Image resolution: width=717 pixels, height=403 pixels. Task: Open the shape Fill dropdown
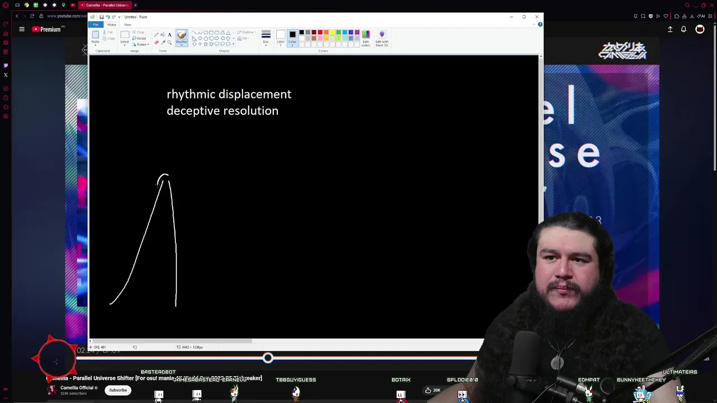click(x=244, y=38)
